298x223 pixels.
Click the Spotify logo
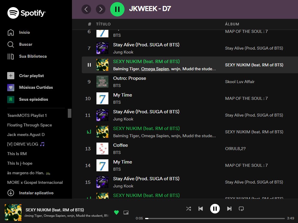coord(26,13)
